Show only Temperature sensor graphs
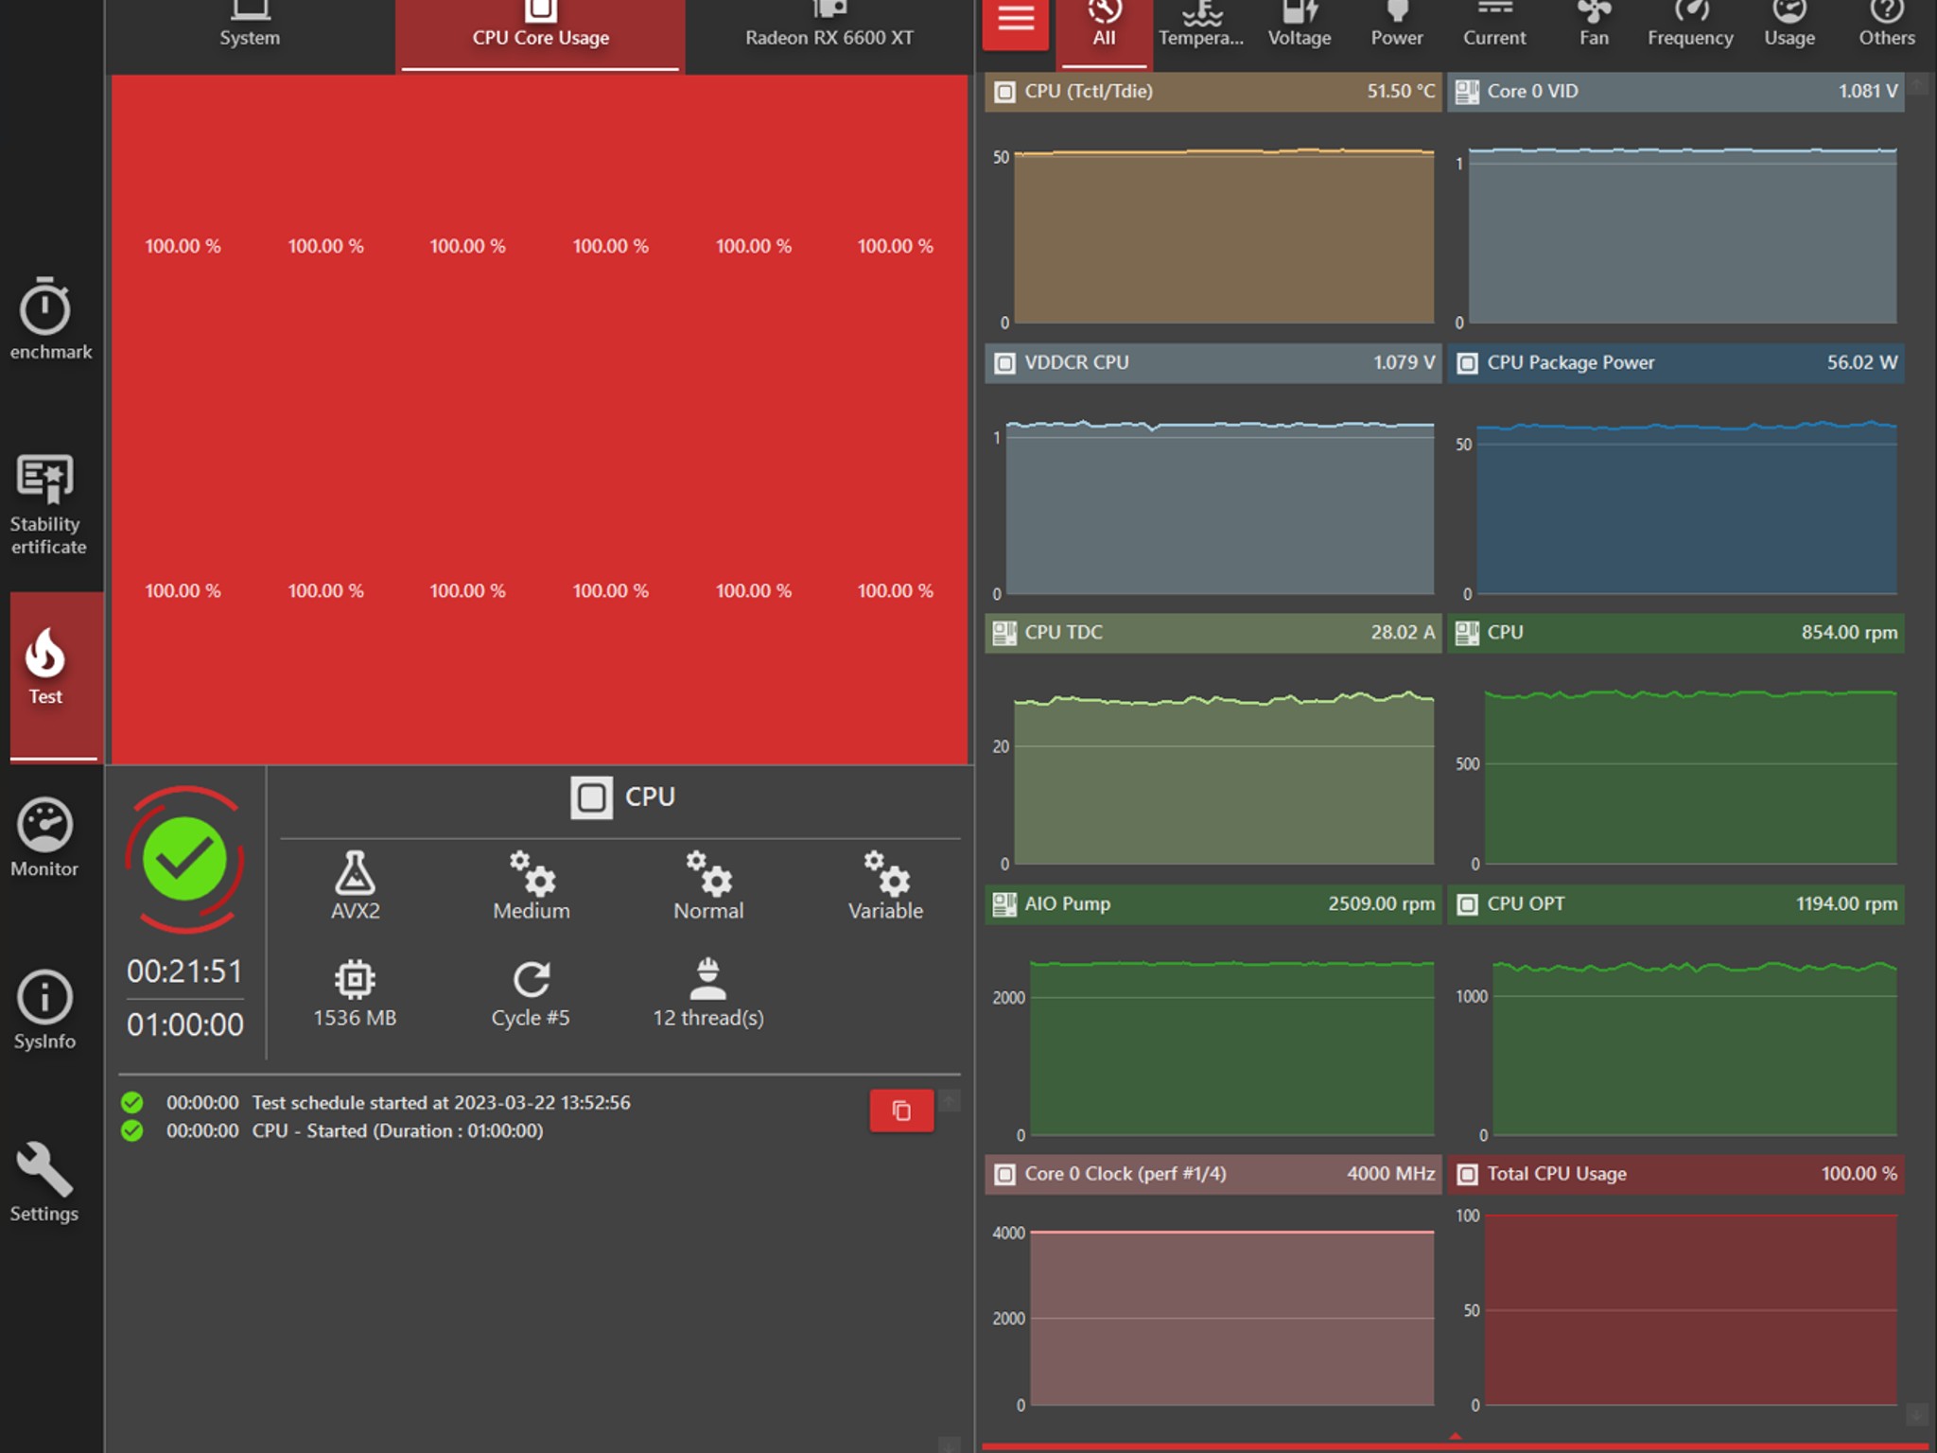 pos(1200,26)
